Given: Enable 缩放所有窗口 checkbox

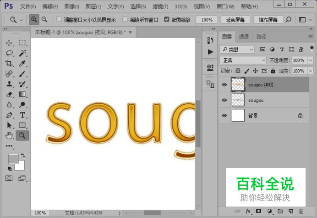Looking at the screenshot, I should click(125, 19).
